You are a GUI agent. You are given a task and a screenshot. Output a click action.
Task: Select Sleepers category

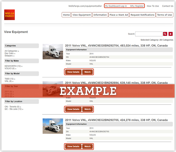tap(9, 56)
